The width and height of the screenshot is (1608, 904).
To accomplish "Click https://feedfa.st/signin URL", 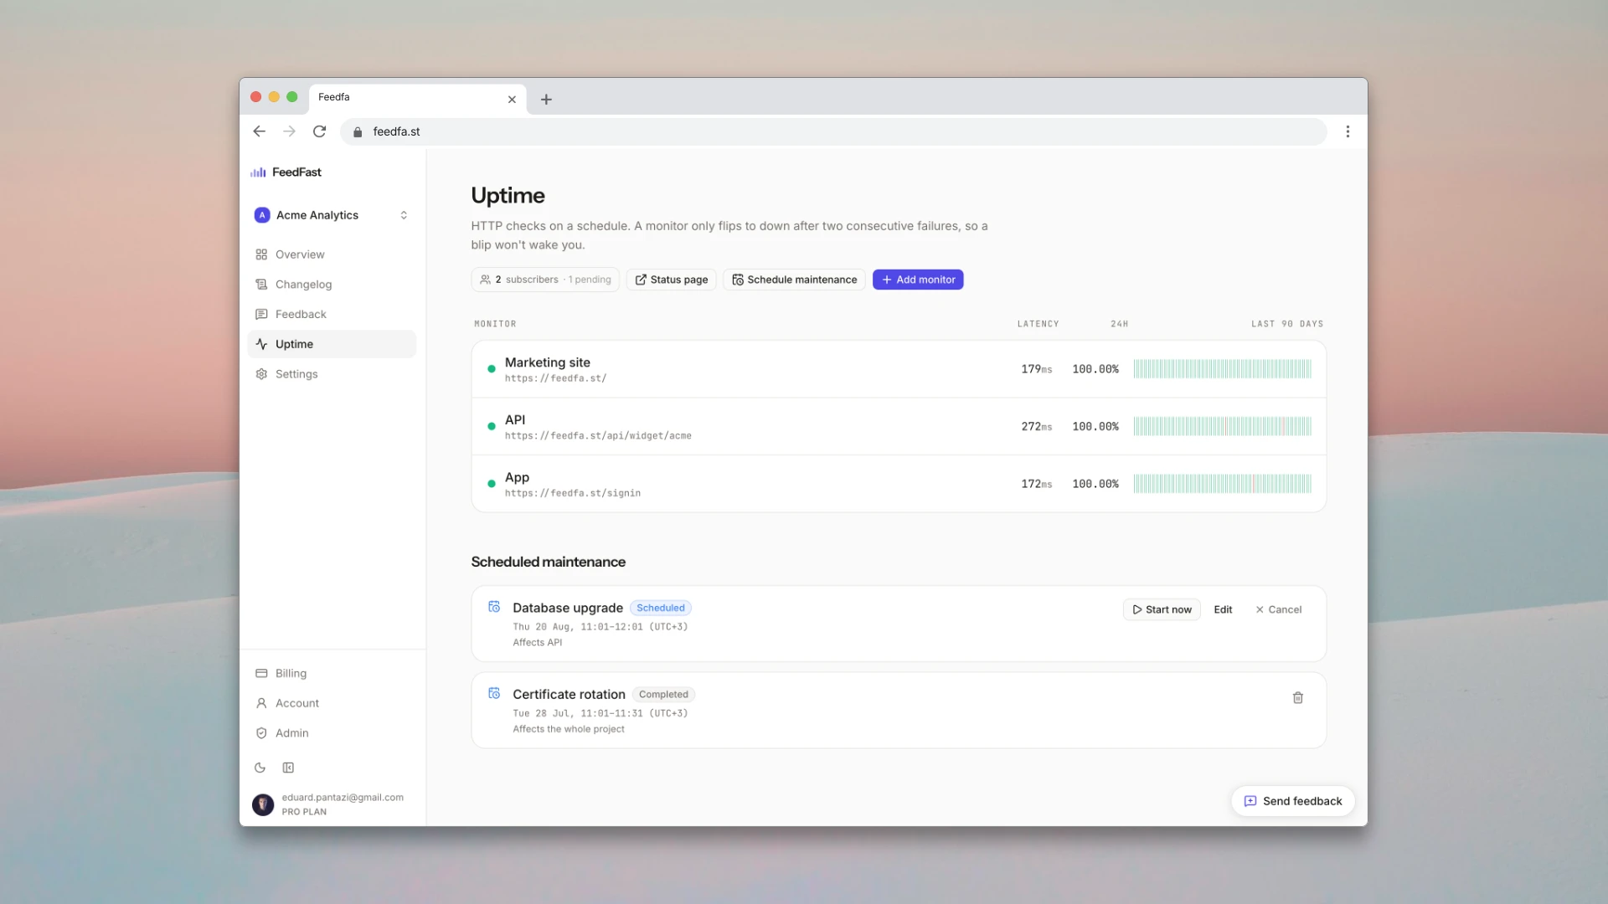I will (x=573, y=494).
